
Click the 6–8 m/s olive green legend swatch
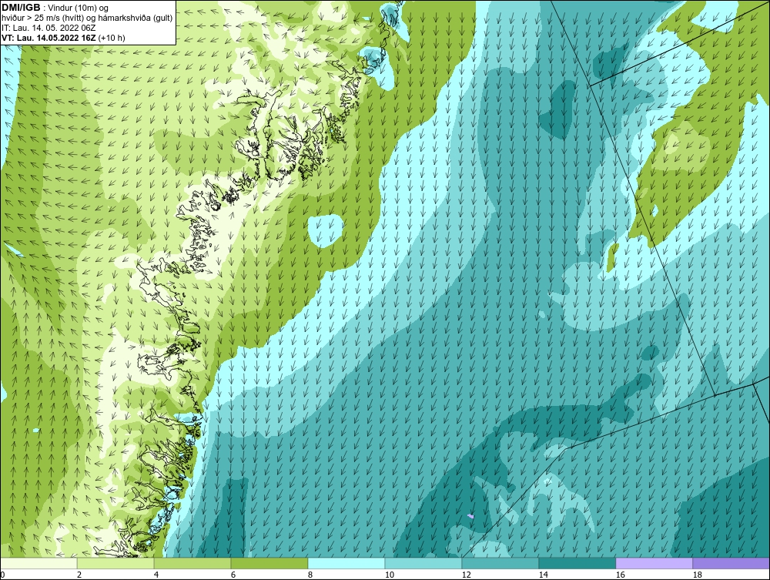269,563
